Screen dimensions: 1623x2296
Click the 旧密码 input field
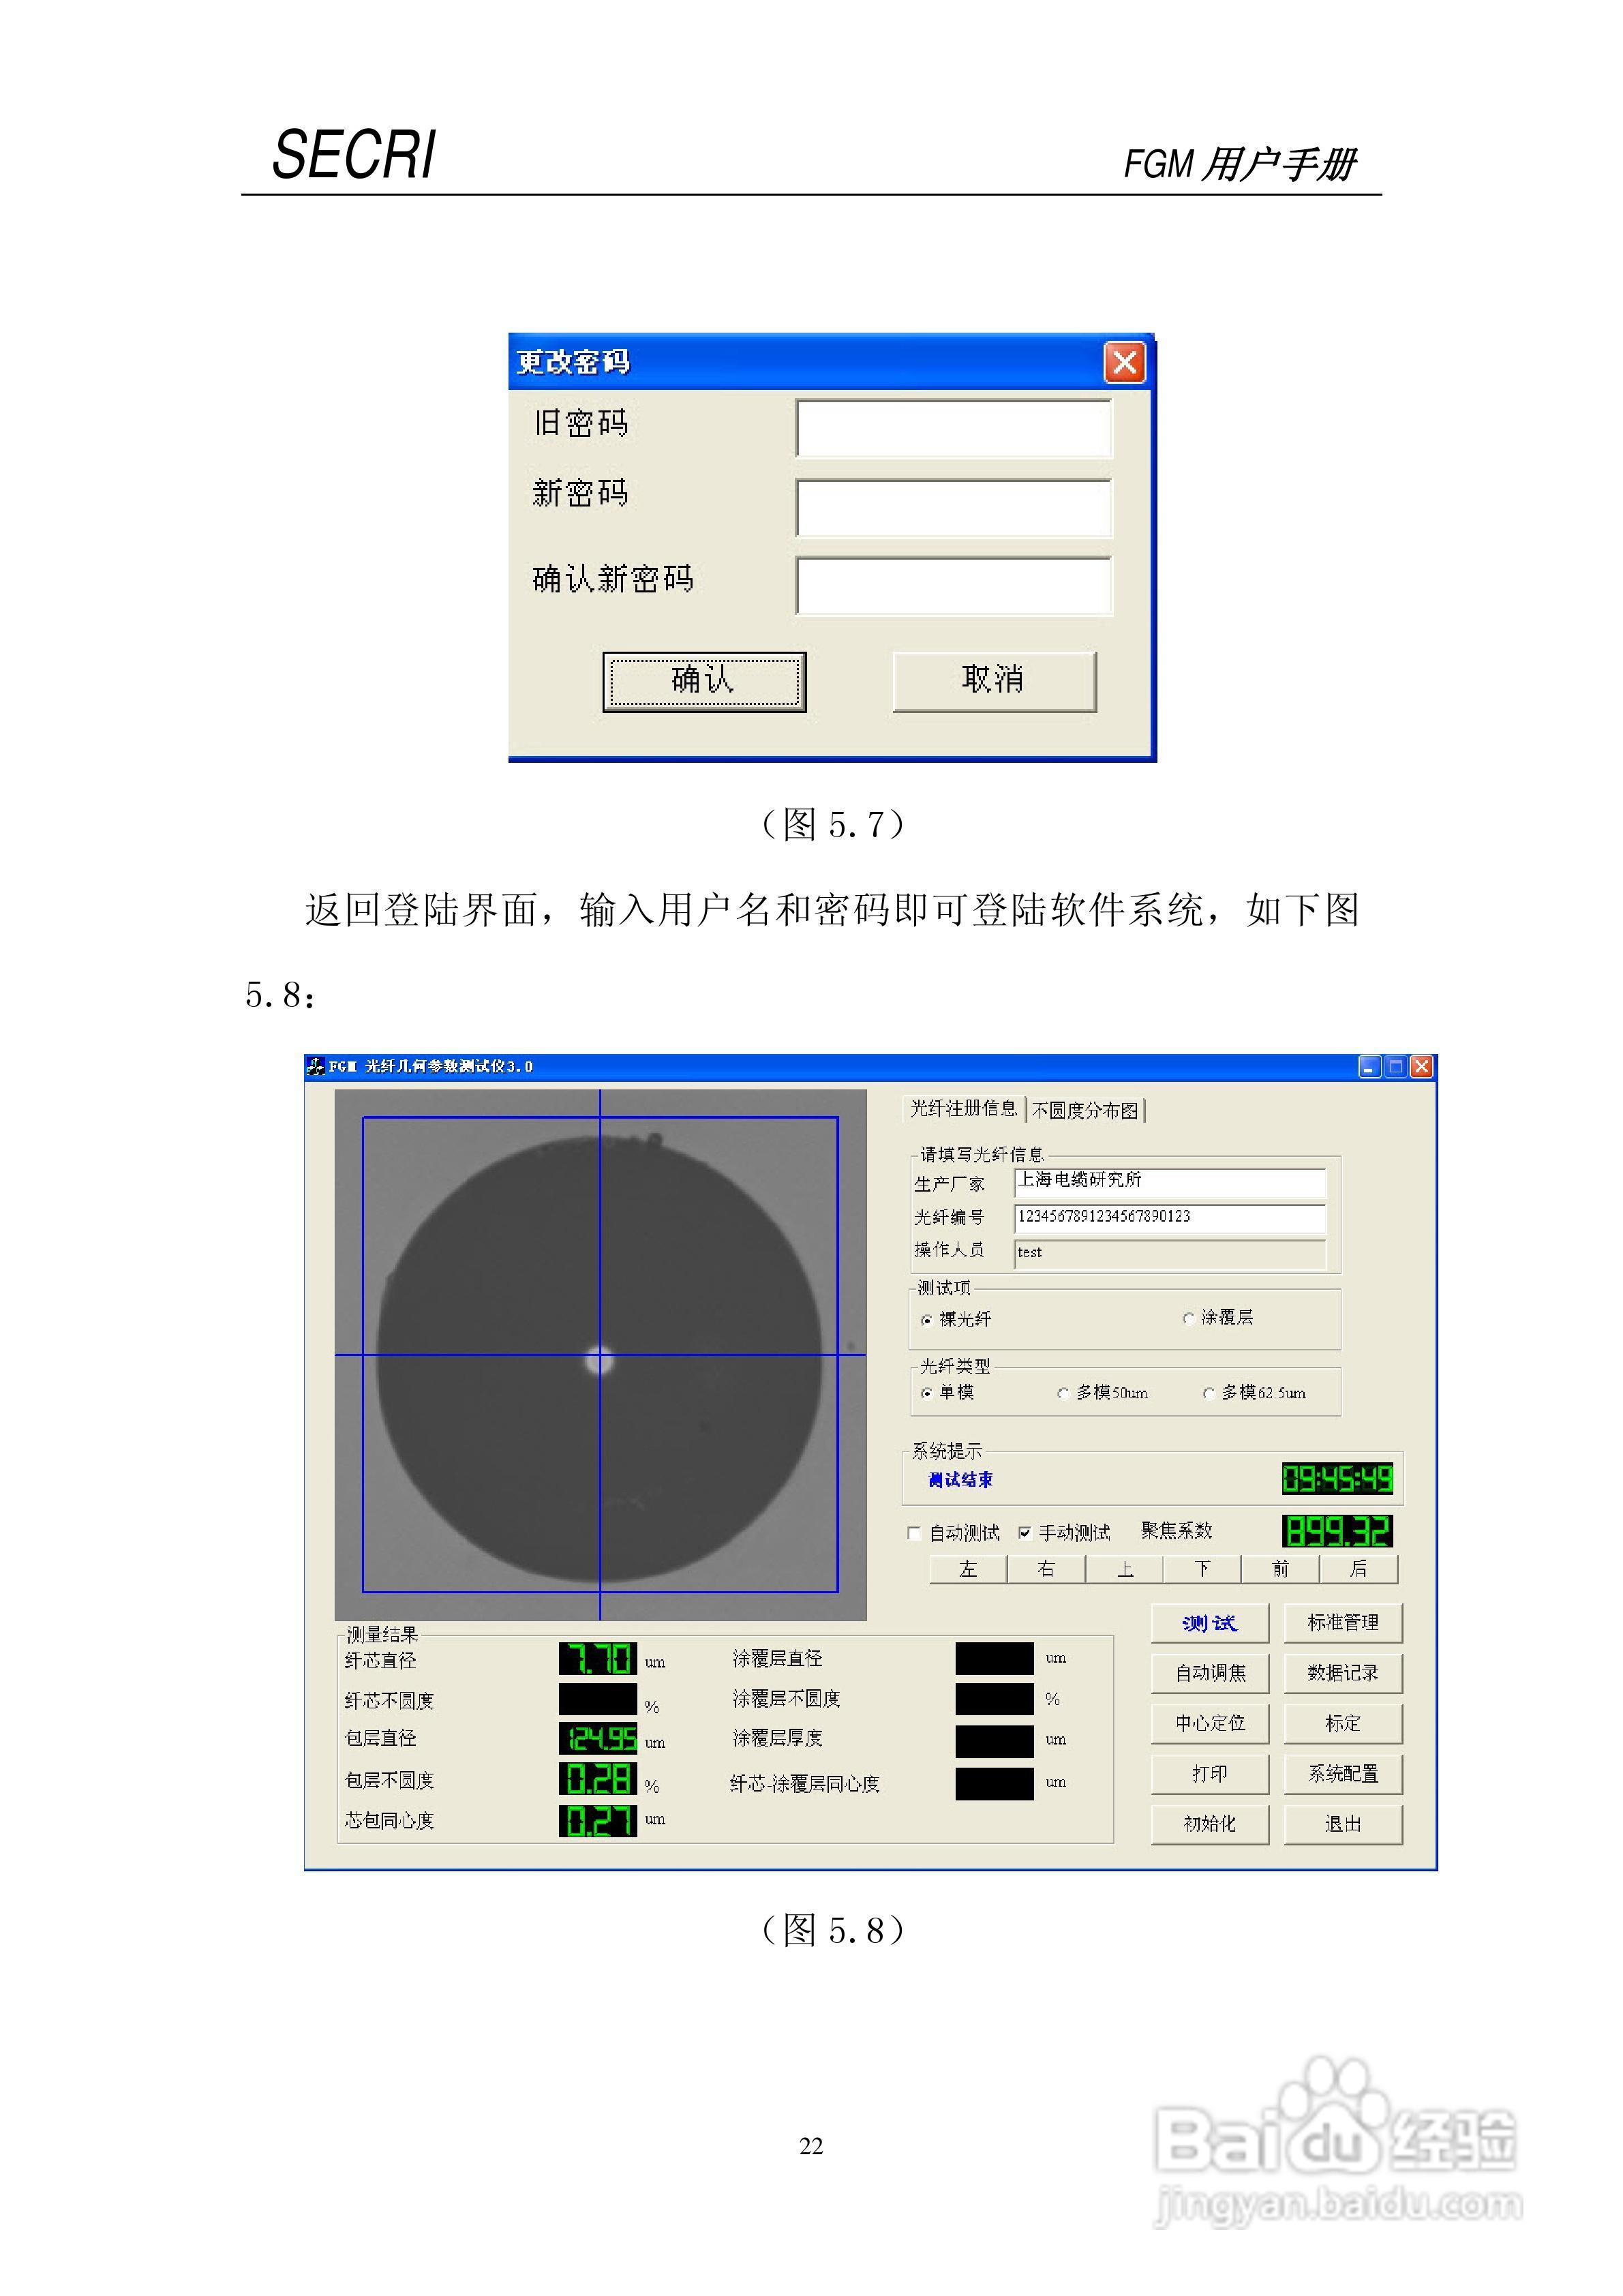click(953, 428)
